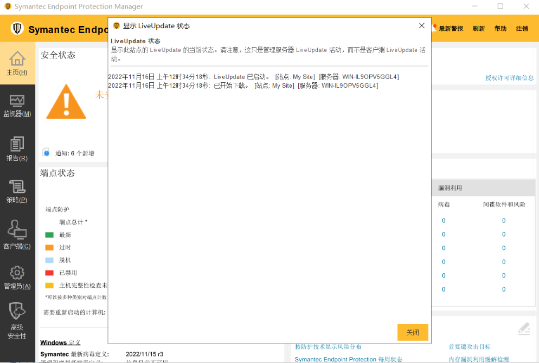Click the 'LiveUpdate 已启动' log line
Viewport: 539px width, 363px height.
coord(253,77)
